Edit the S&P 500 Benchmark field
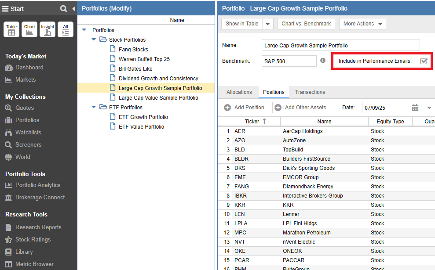 click(x=289, y=61)
